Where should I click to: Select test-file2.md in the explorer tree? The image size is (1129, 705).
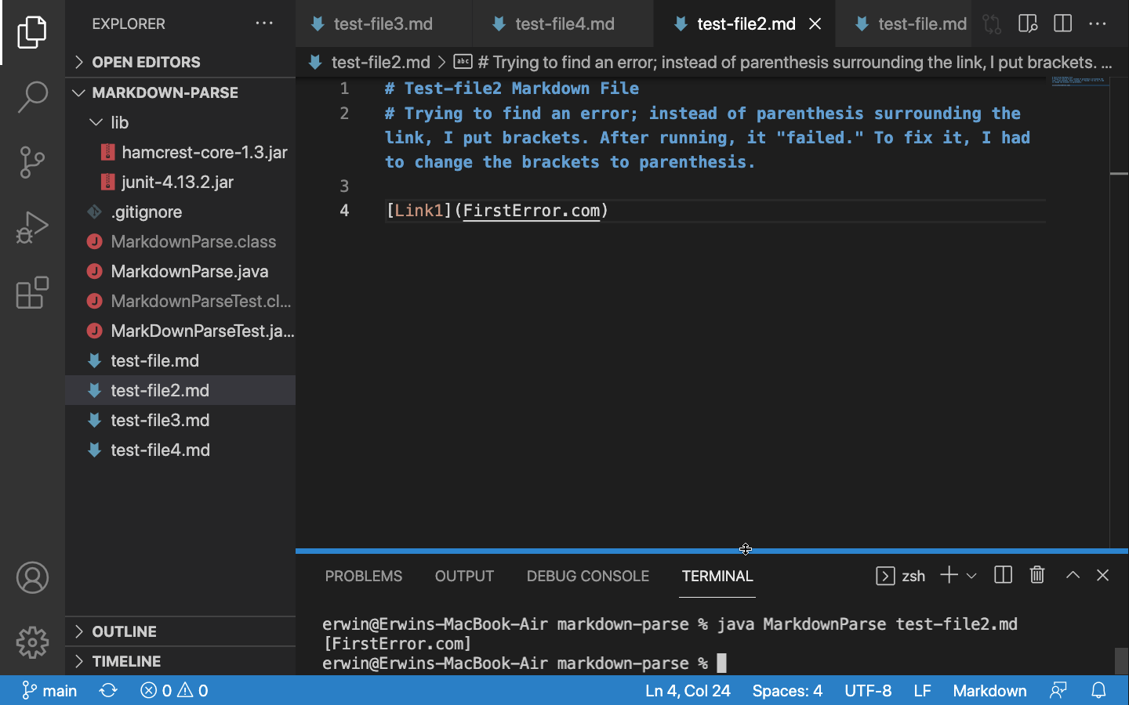tap(180, 390)
